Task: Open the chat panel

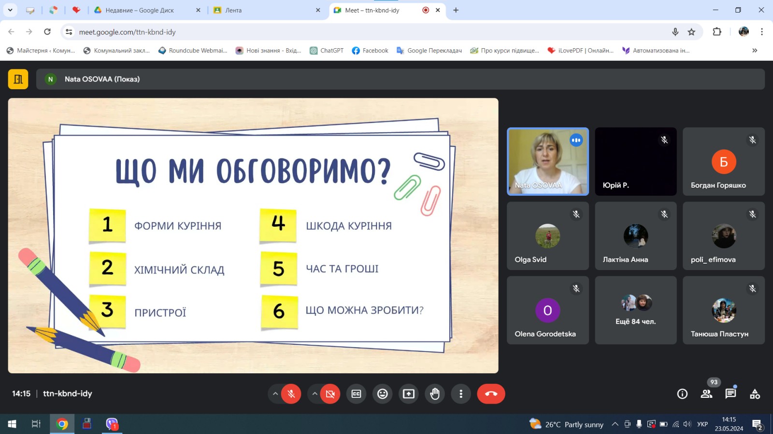Action: point(730,394)
